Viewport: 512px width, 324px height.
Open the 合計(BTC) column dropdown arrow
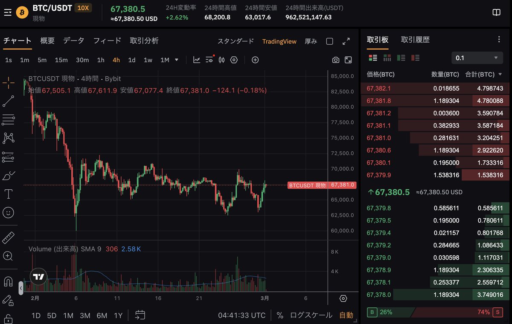500,75
